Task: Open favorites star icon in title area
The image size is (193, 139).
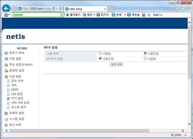Action: tap(182, 9)
